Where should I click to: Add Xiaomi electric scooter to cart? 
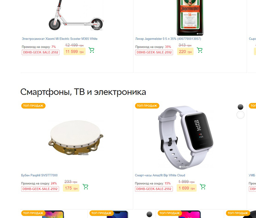[91, 50]
